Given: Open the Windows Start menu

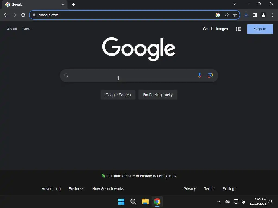Looking at the screenshot, I should click(x=121, y=201).
